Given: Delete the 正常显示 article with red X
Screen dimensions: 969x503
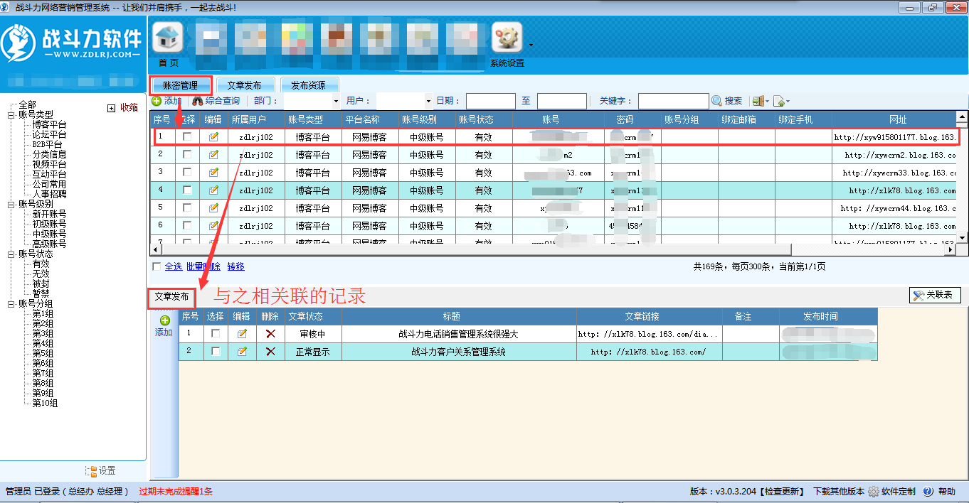Looking at the screenshot, I should (270, 352).
